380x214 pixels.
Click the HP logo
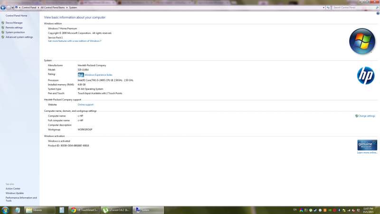coord(366,76)
